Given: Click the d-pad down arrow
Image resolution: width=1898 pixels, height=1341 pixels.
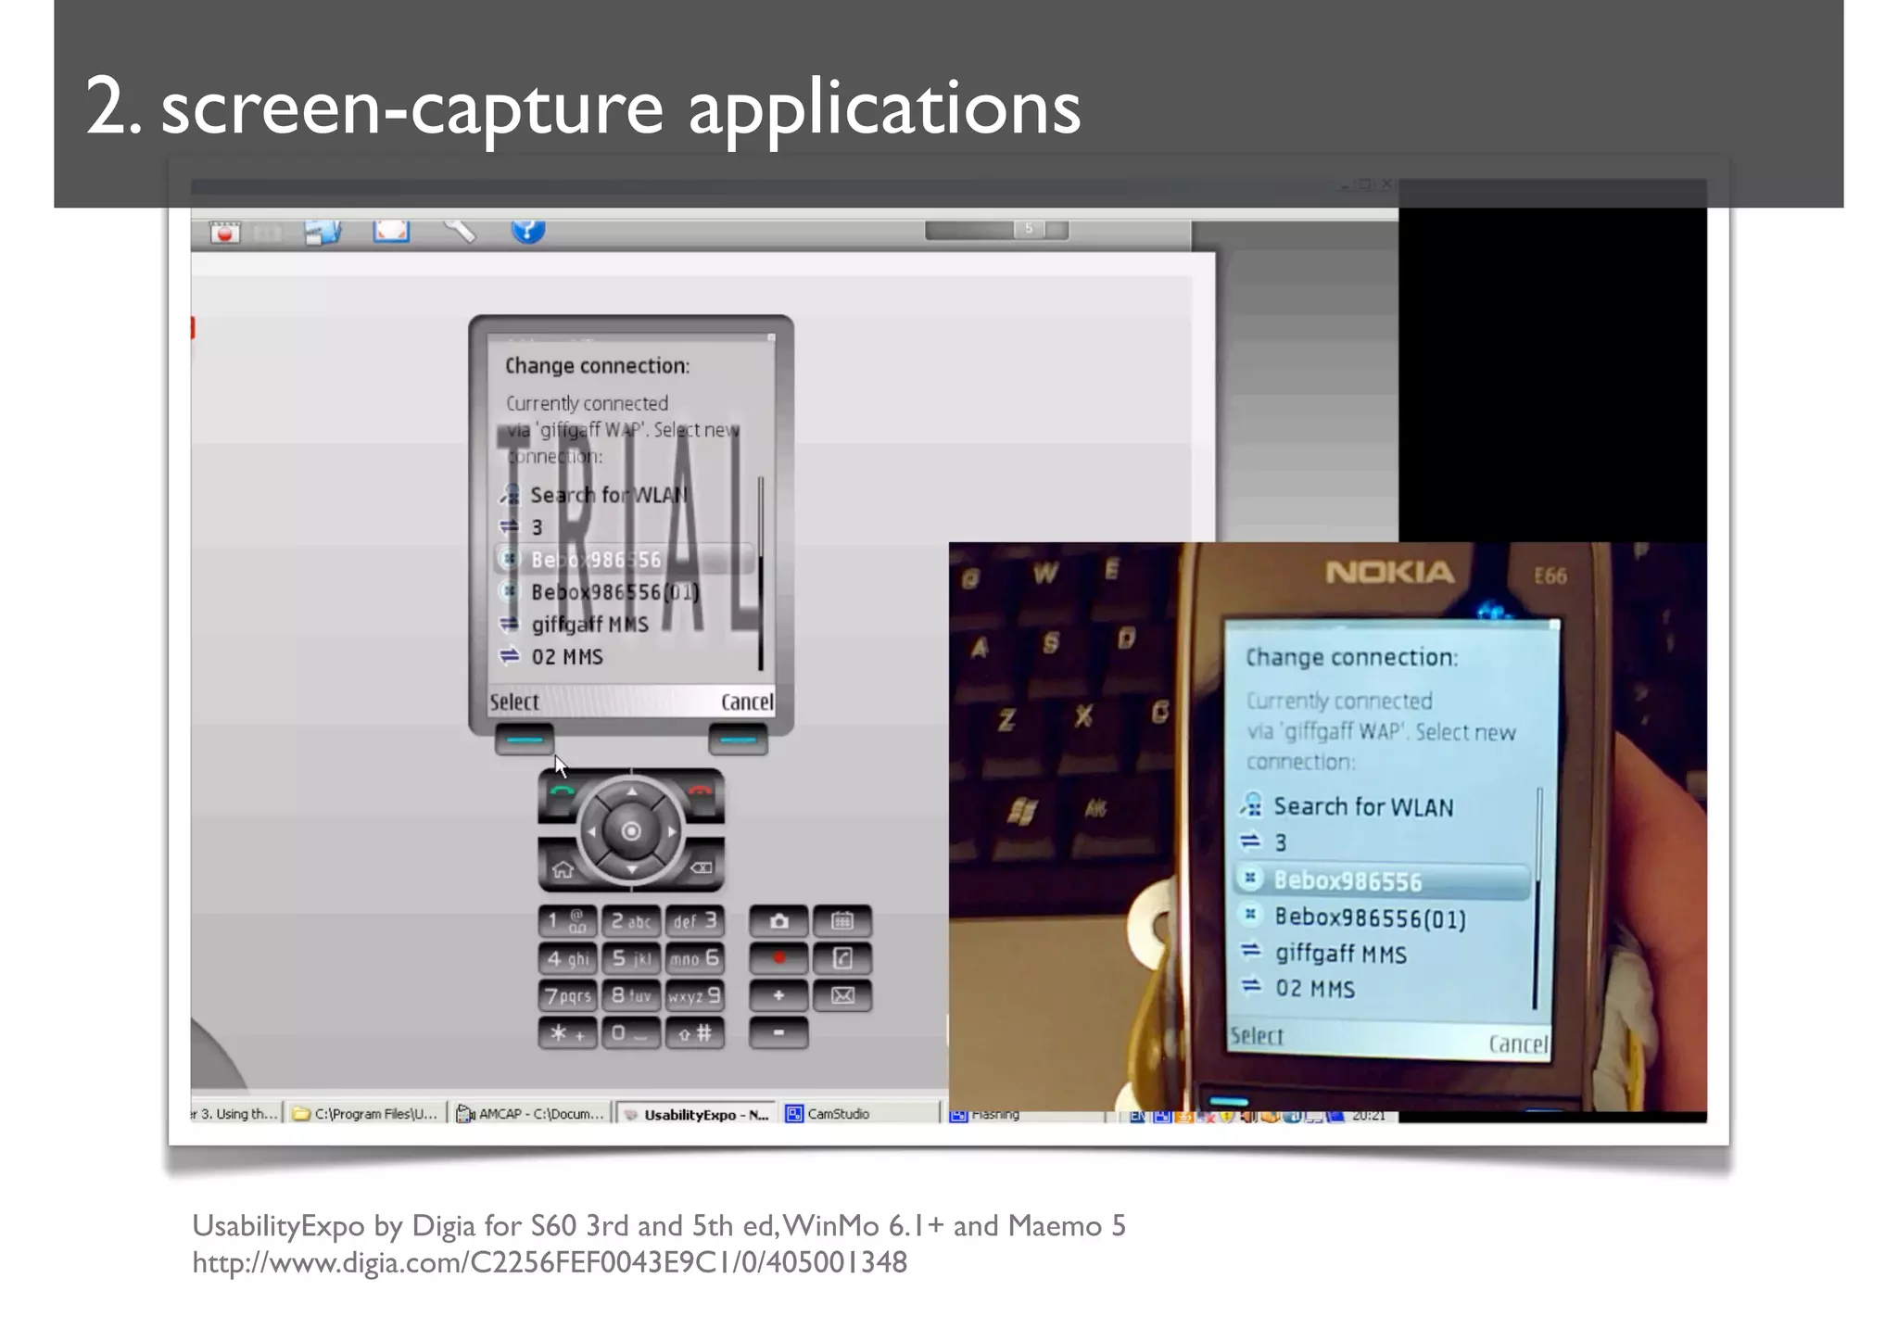Looking at the screenshot, I should point(631,870).
